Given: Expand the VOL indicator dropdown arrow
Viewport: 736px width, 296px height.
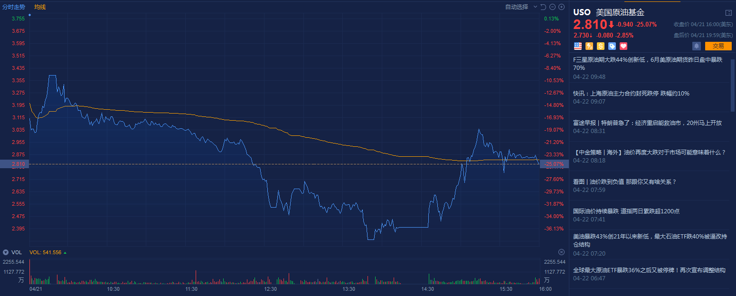Looking at the screenshot, I should tap(6, 252).
